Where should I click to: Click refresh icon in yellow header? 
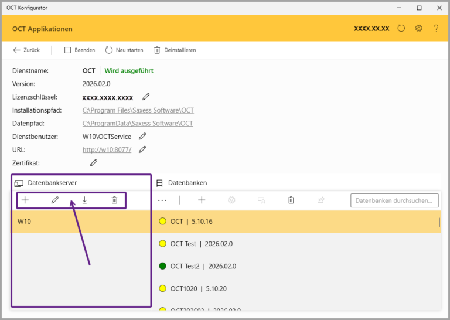(401, 28)
